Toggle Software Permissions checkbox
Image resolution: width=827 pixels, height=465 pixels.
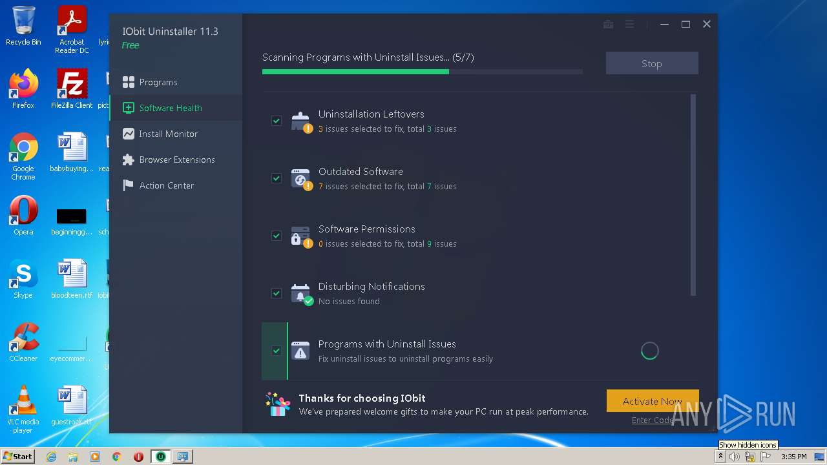(x=277, y=236)
